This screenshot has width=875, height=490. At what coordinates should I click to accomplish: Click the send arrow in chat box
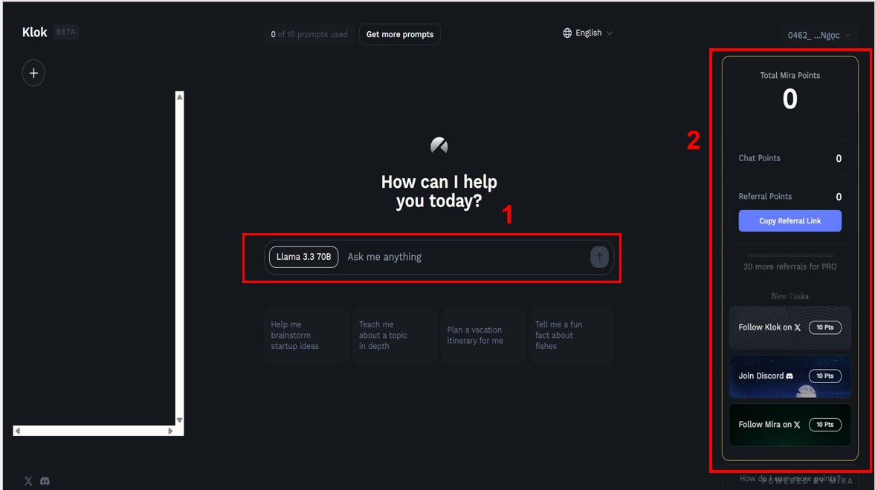click(x=599, y=257)
